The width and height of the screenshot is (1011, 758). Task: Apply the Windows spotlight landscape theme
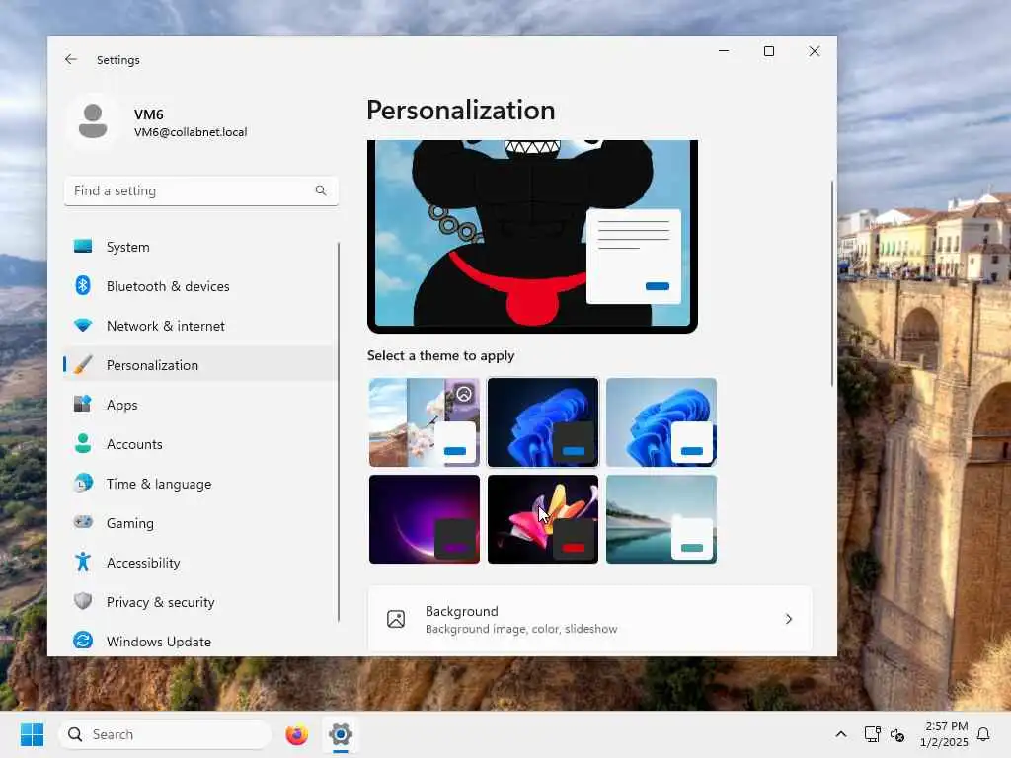pyautogui.click(x=425, y=422)
